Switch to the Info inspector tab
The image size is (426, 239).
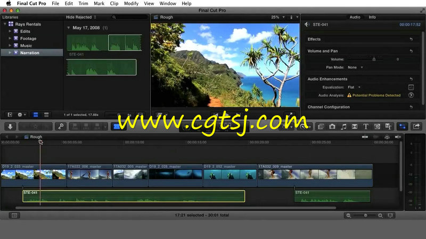(372, 17)
